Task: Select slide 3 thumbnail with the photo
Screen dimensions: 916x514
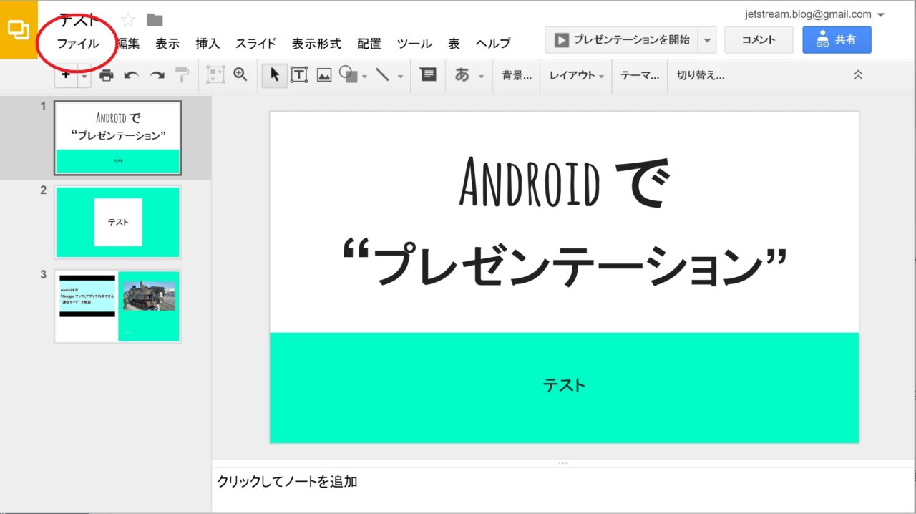Action: pos(118,306)
